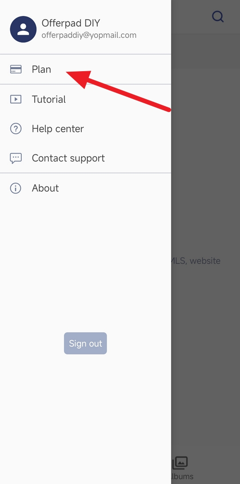The height and width of the screenshot is (484, 240).
Task: Click the Help center question mark icon
Action: coord(16,129)
